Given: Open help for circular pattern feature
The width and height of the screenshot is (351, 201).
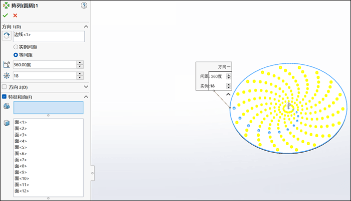Looking at the screenshot, I should [84, 6].
